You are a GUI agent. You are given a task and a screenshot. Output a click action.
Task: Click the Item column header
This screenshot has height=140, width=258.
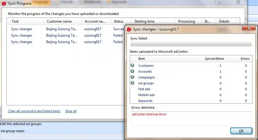[142, 59]
